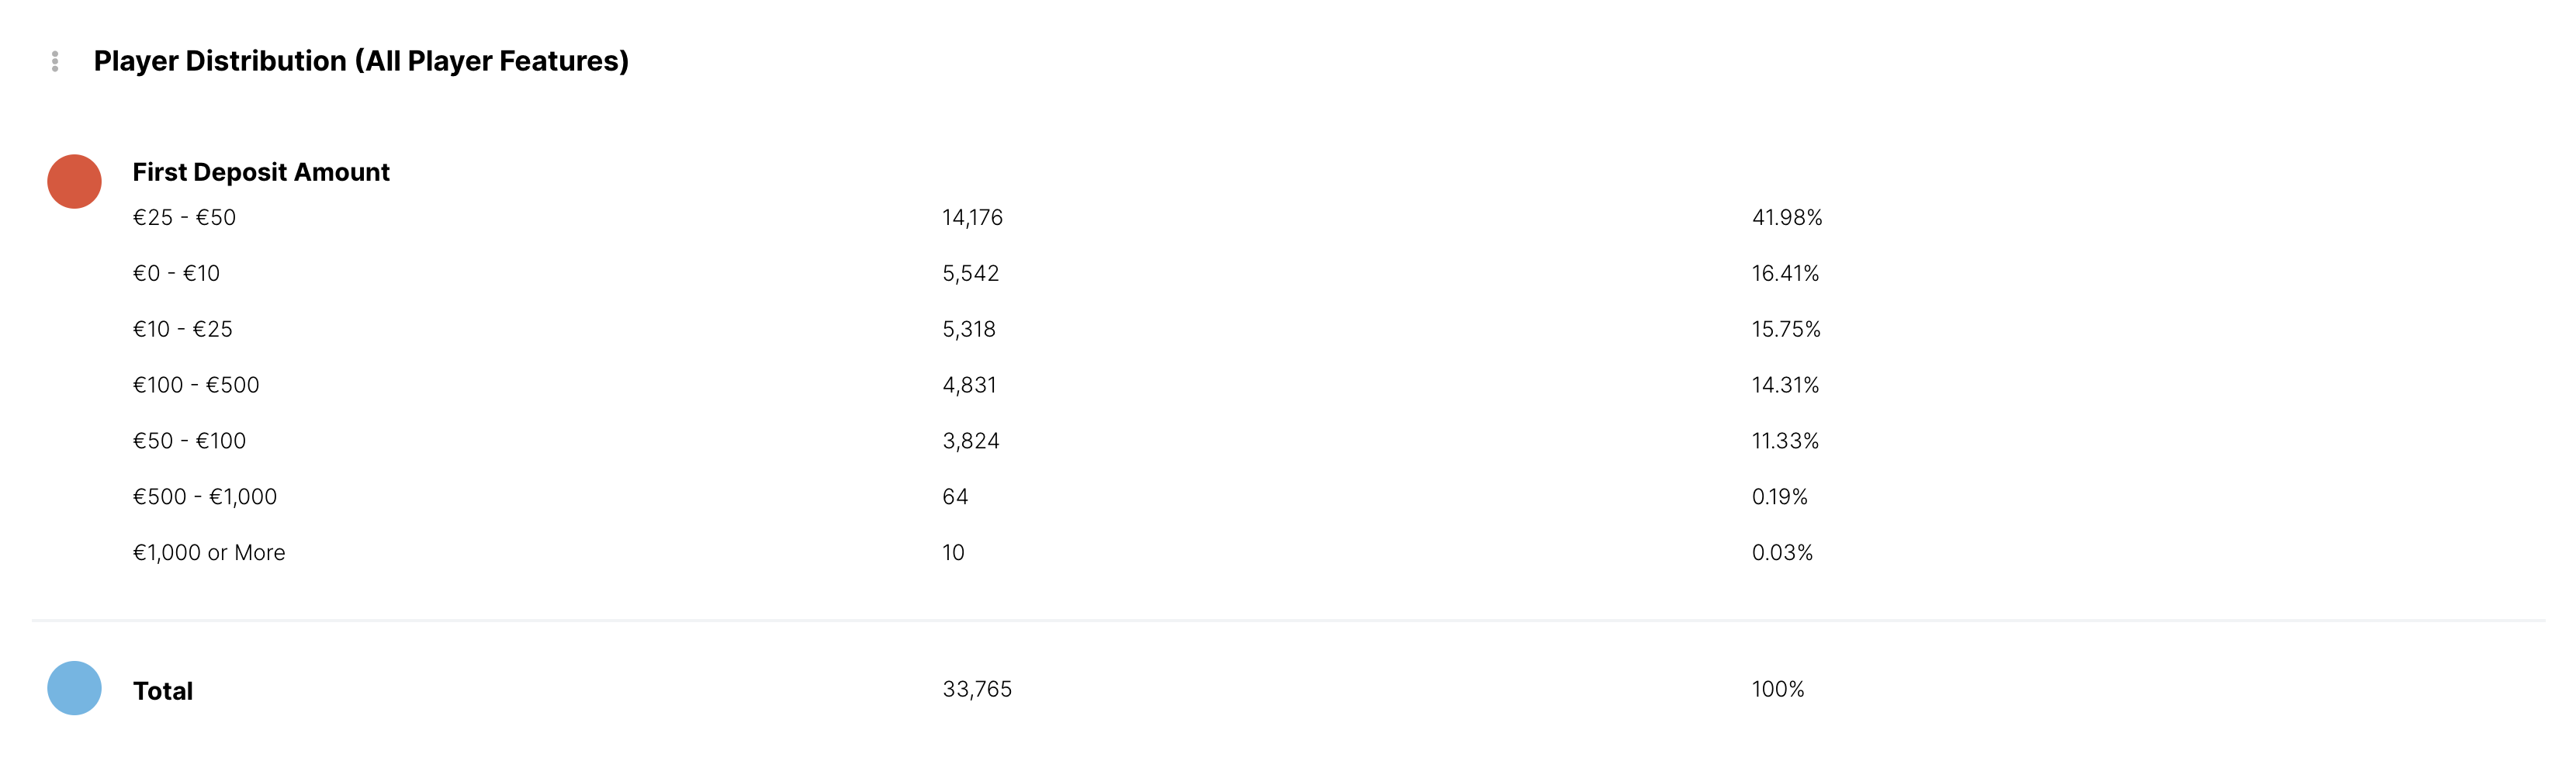This screenshot has height=768, width=2576.
Task: Click the Player Distribution panel title
Action: [x=361, y=61]
